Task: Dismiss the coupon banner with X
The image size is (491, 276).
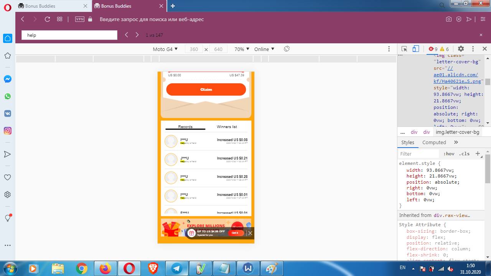Action: (250, 233)
